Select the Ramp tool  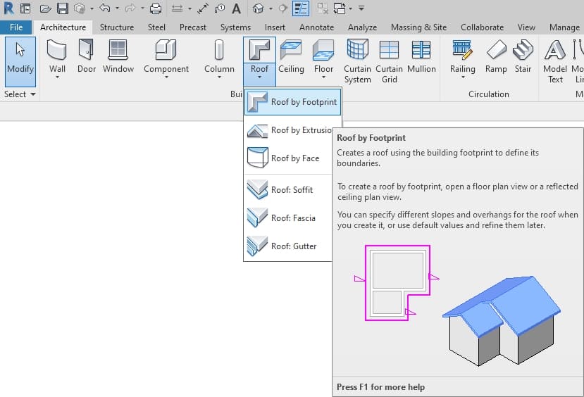[x=496, y=56]
